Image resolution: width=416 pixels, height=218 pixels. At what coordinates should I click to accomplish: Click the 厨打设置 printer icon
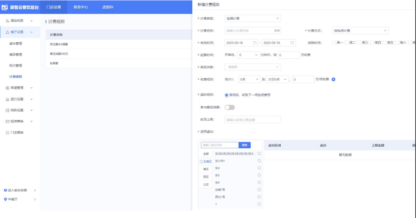click(x=7, y=99)
